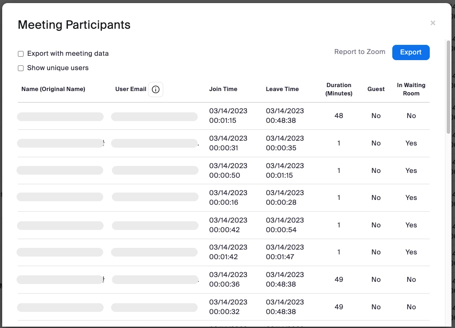Select leave time 03/14/2023 00:01:47

(285, 252)
